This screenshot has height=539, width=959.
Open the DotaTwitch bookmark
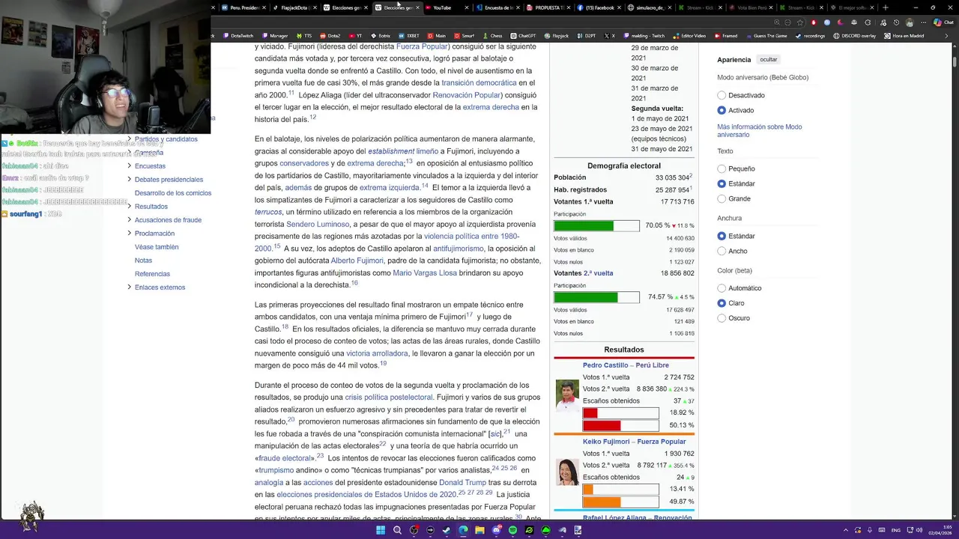pos(238,36)
